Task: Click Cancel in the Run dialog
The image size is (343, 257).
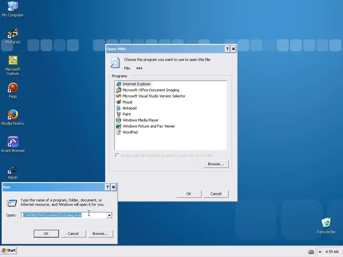Action: 73,234
